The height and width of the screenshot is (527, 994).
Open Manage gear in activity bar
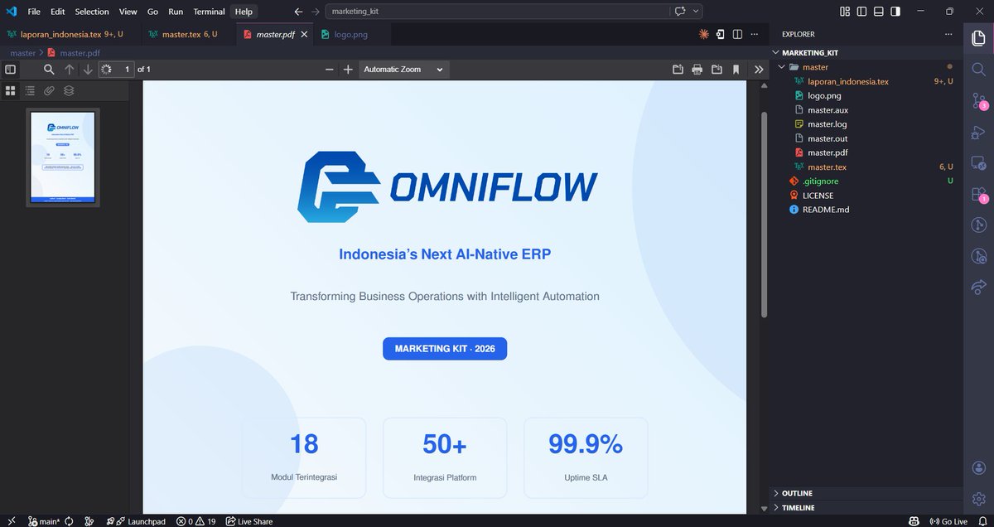[978, 499]
